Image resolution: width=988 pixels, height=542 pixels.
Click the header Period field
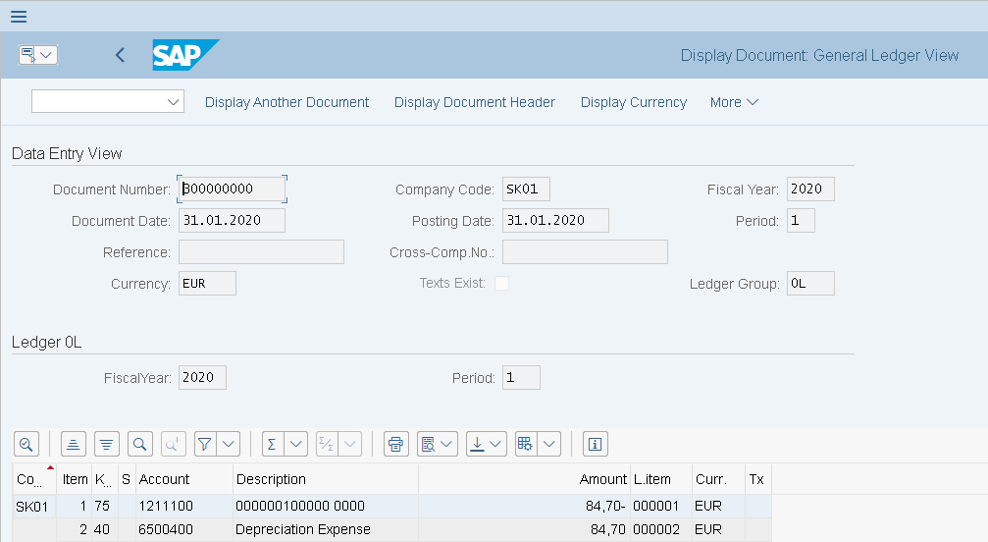801,221
